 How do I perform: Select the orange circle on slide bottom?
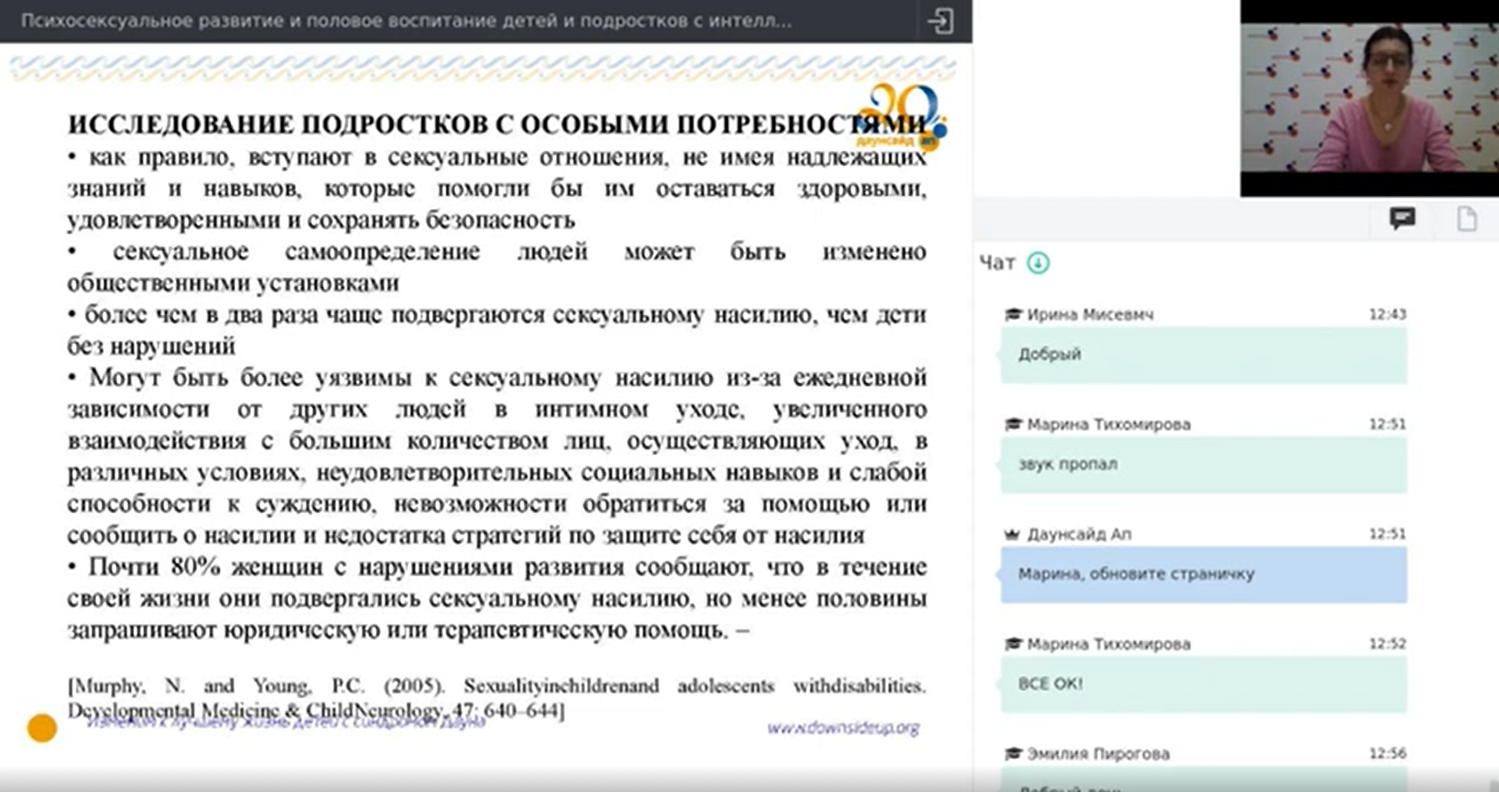(42, 728)
